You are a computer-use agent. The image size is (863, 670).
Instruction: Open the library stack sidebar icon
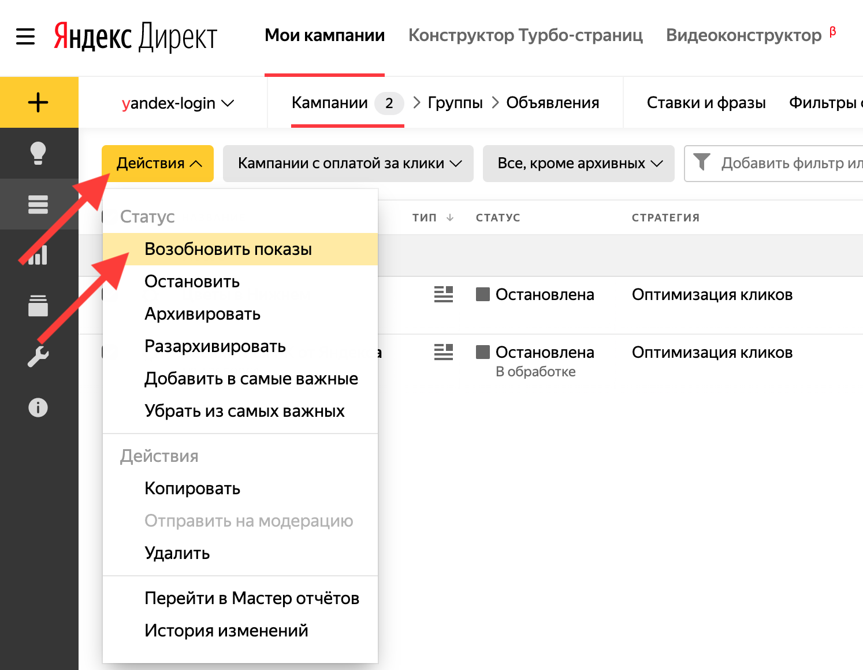click(x=38, y=306)
